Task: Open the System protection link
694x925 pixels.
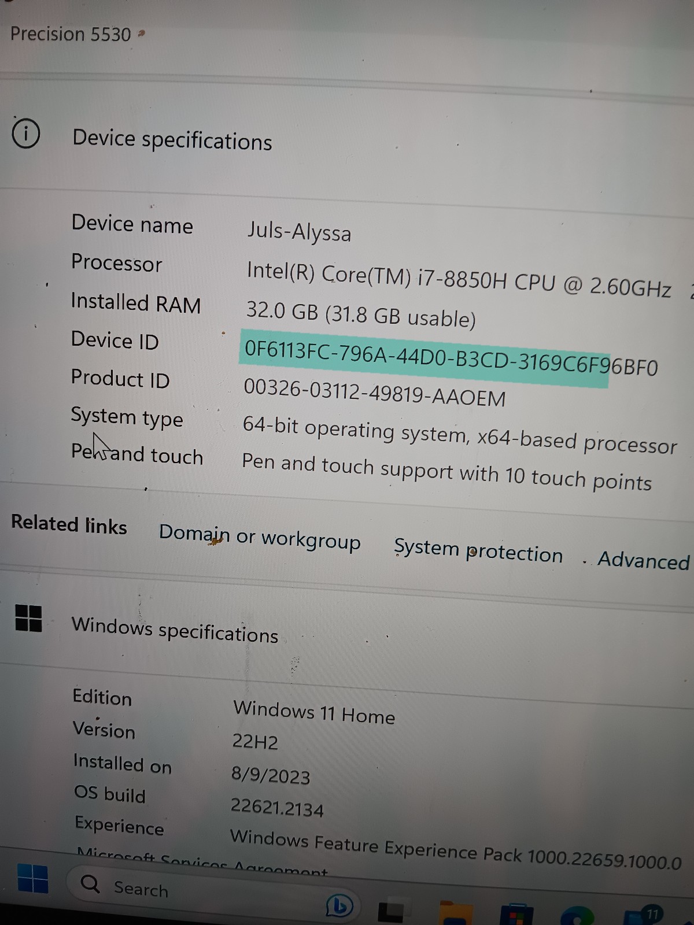Action: point(478,551)
